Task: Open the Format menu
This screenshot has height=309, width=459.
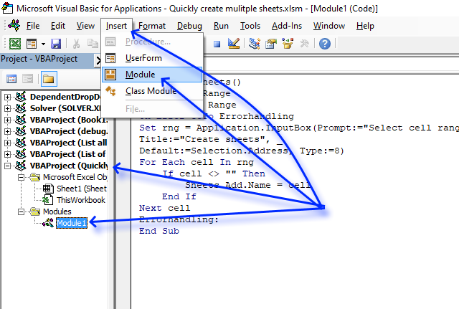Action: 152,26
